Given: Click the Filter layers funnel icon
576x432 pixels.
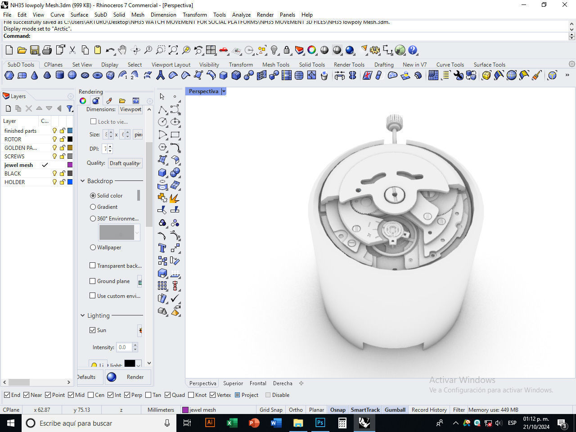Looking at the screenshot, I should tap(70, 108).
